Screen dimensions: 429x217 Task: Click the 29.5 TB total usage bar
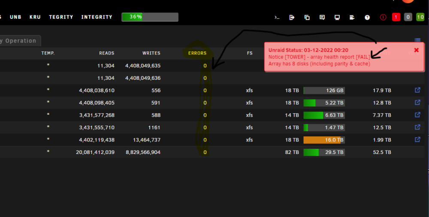(x=324, y=152)
